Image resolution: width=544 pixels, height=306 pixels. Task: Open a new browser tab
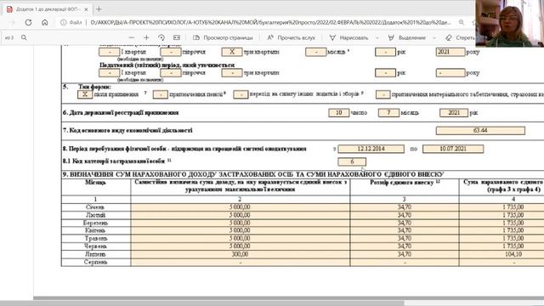click(x=99, y=9)
